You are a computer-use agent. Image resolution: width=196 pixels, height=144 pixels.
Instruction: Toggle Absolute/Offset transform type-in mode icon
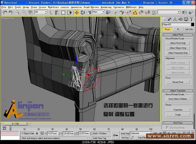tap(42, 133)
